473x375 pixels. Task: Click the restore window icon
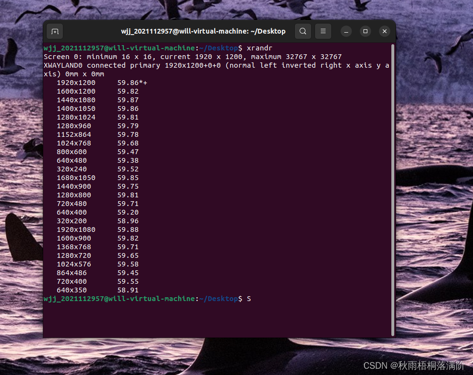coord(365,31)
